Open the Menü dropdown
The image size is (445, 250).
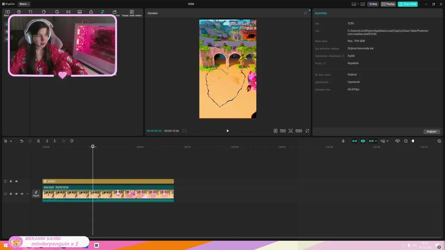coord(24,4)
